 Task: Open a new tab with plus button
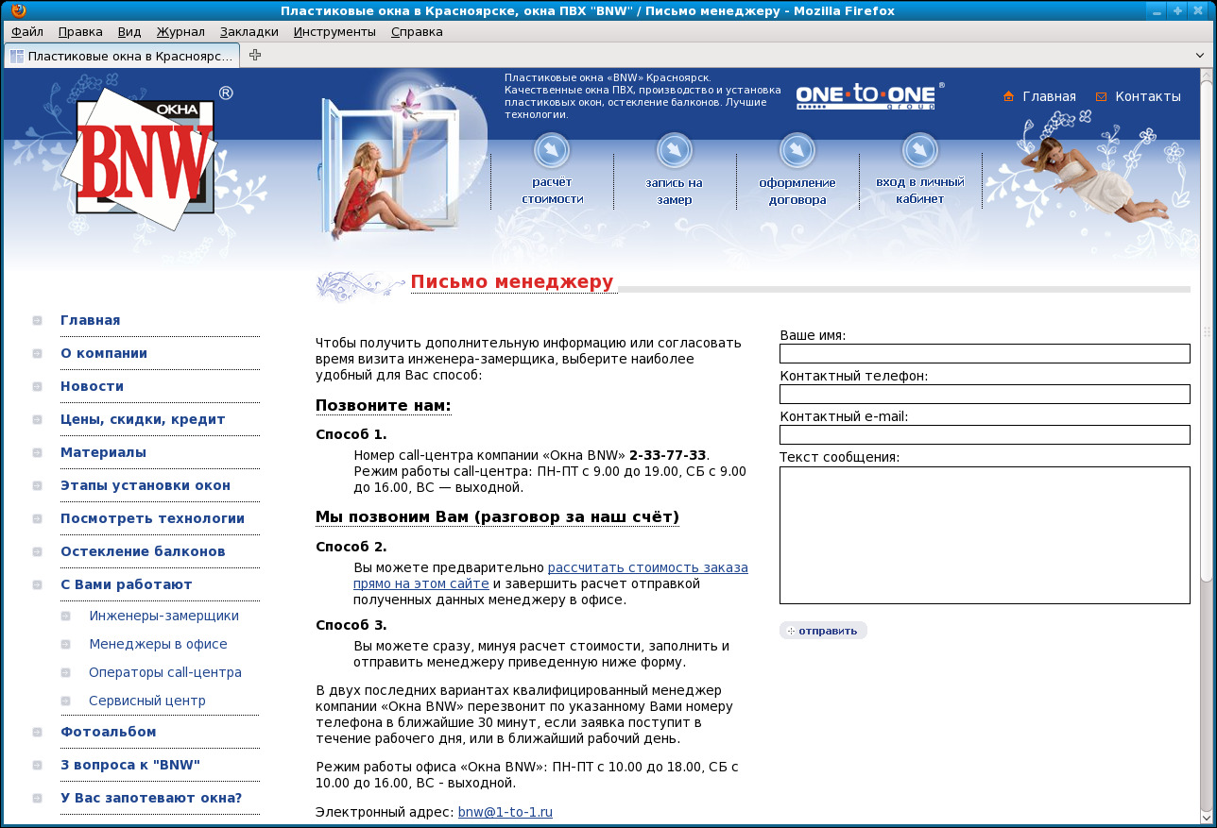click(x=255, y=55)
